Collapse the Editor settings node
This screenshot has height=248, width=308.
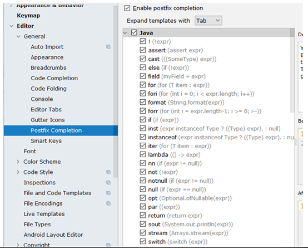(12, 26)
